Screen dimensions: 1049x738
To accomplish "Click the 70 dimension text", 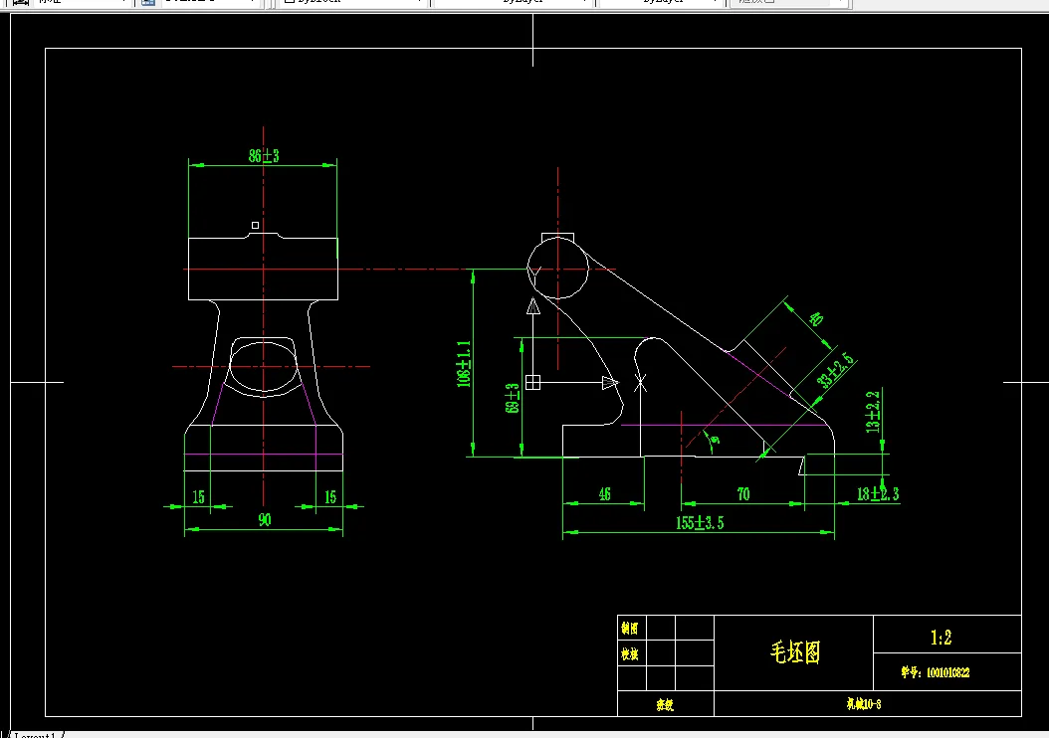I will (743, 494).
